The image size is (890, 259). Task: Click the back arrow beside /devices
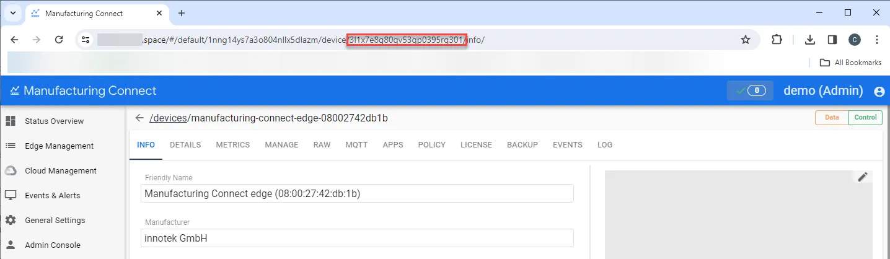[x=139, y=118]
